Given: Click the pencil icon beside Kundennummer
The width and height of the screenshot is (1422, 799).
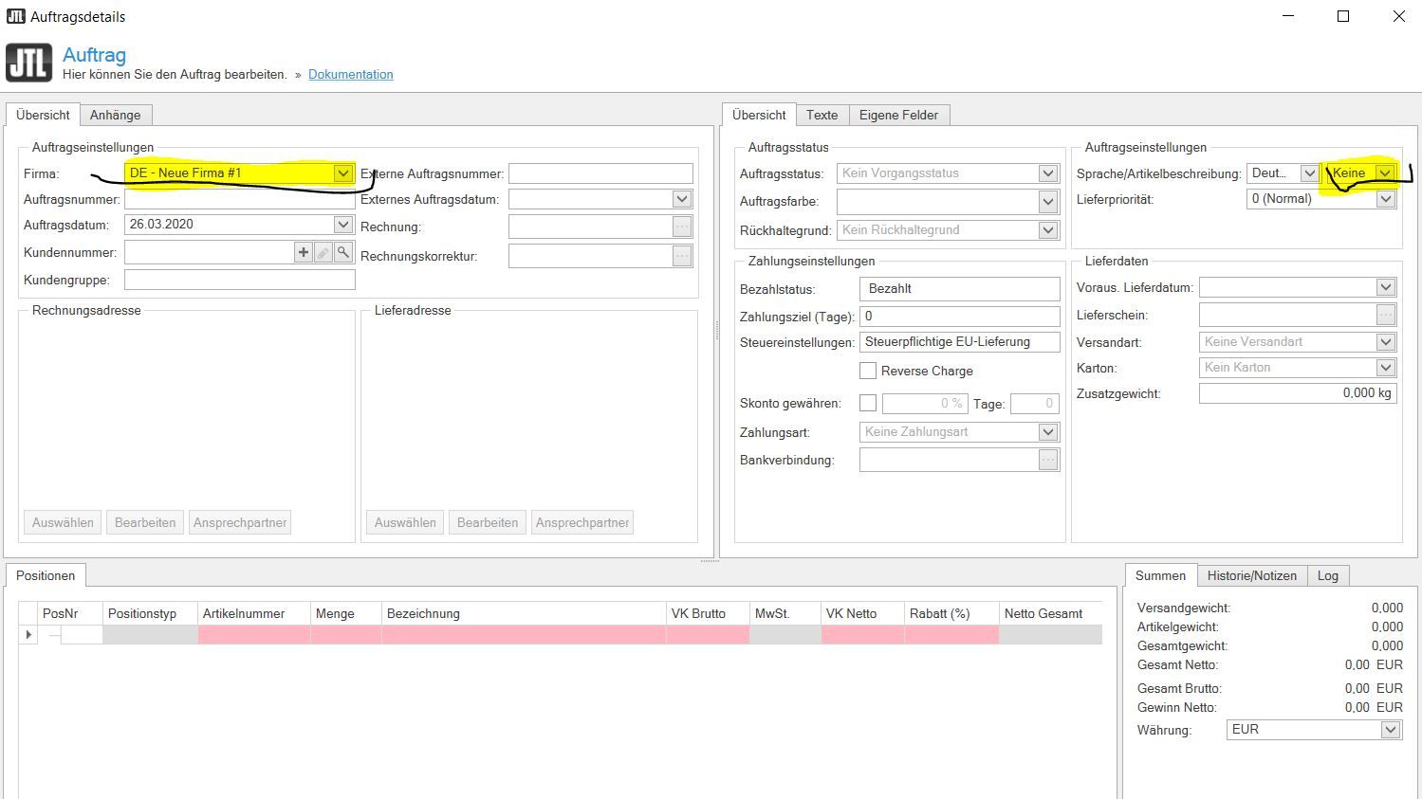Looking at the screenshot, I should (x=323, y=252).
